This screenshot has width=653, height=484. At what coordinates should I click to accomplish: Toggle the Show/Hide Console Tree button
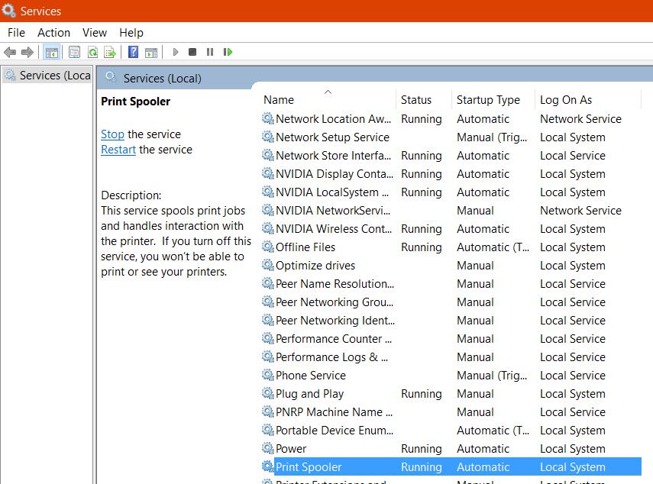click(x=52, y=52)
